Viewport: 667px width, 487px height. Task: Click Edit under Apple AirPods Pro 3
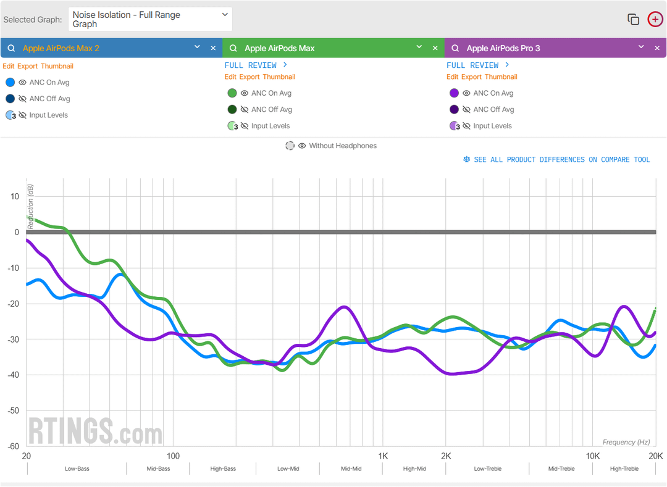(x=453, y=77)
